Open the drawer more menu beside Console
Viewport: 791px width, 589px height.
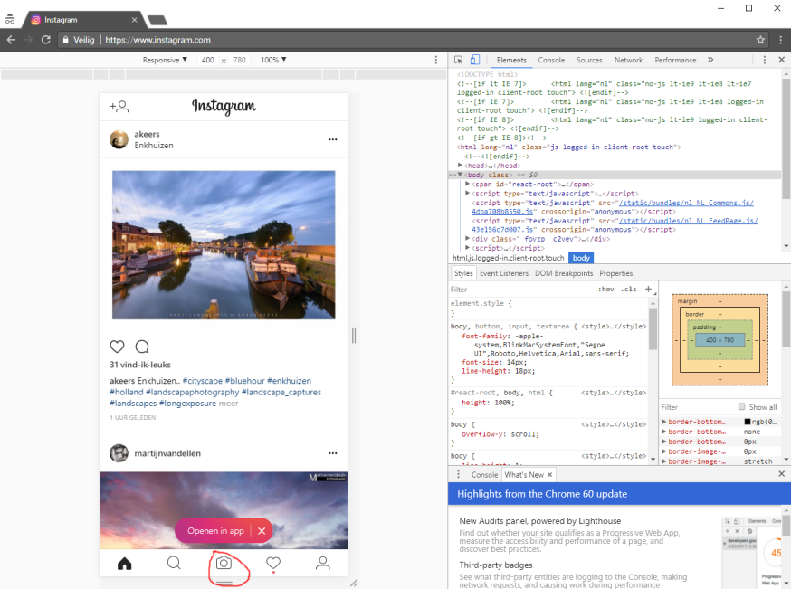(458, 474)
